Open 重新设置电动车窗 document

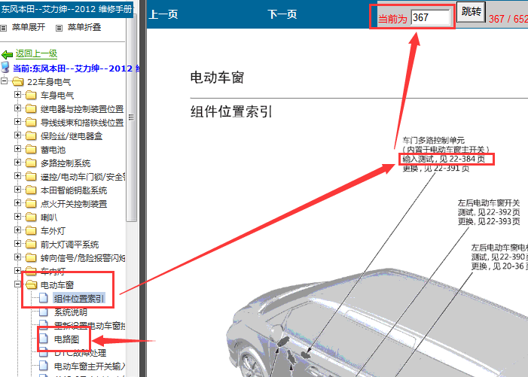[x=90, y=326]
